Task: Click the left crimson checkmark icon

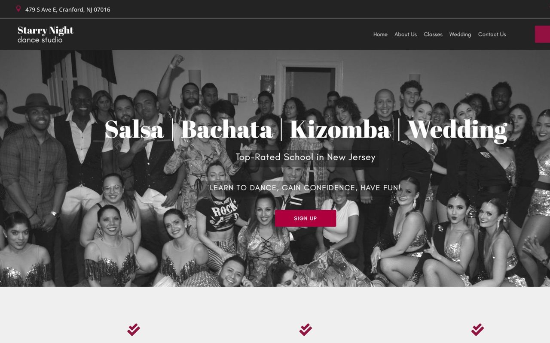Action: click(134, 330)
